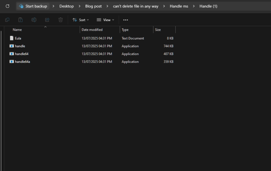Image resolution: width=271 pixels, height=171 pixels.
Task: Expand chevron after Start backup breadcrumb
Action: click(x=53, y=6)
